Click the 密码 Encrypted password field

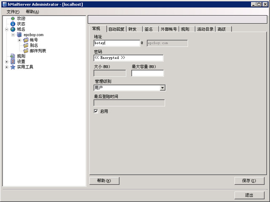click(128, 58)
